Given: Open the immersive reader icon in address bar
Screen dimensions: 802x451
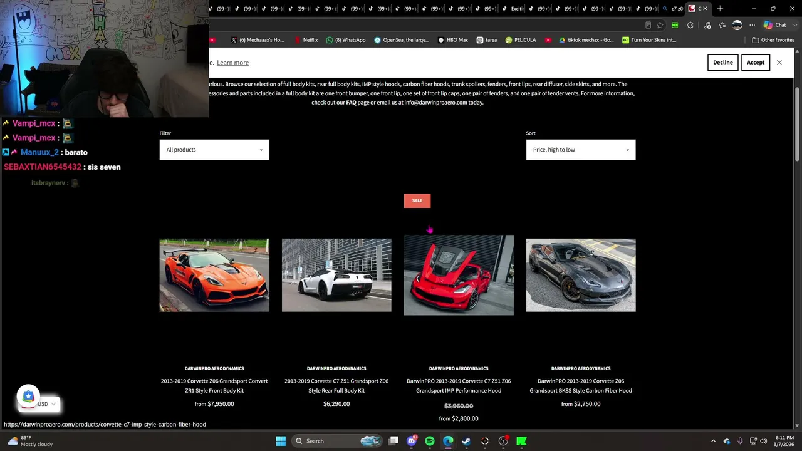Looking at the screenshot, I should tap(648, 25).
